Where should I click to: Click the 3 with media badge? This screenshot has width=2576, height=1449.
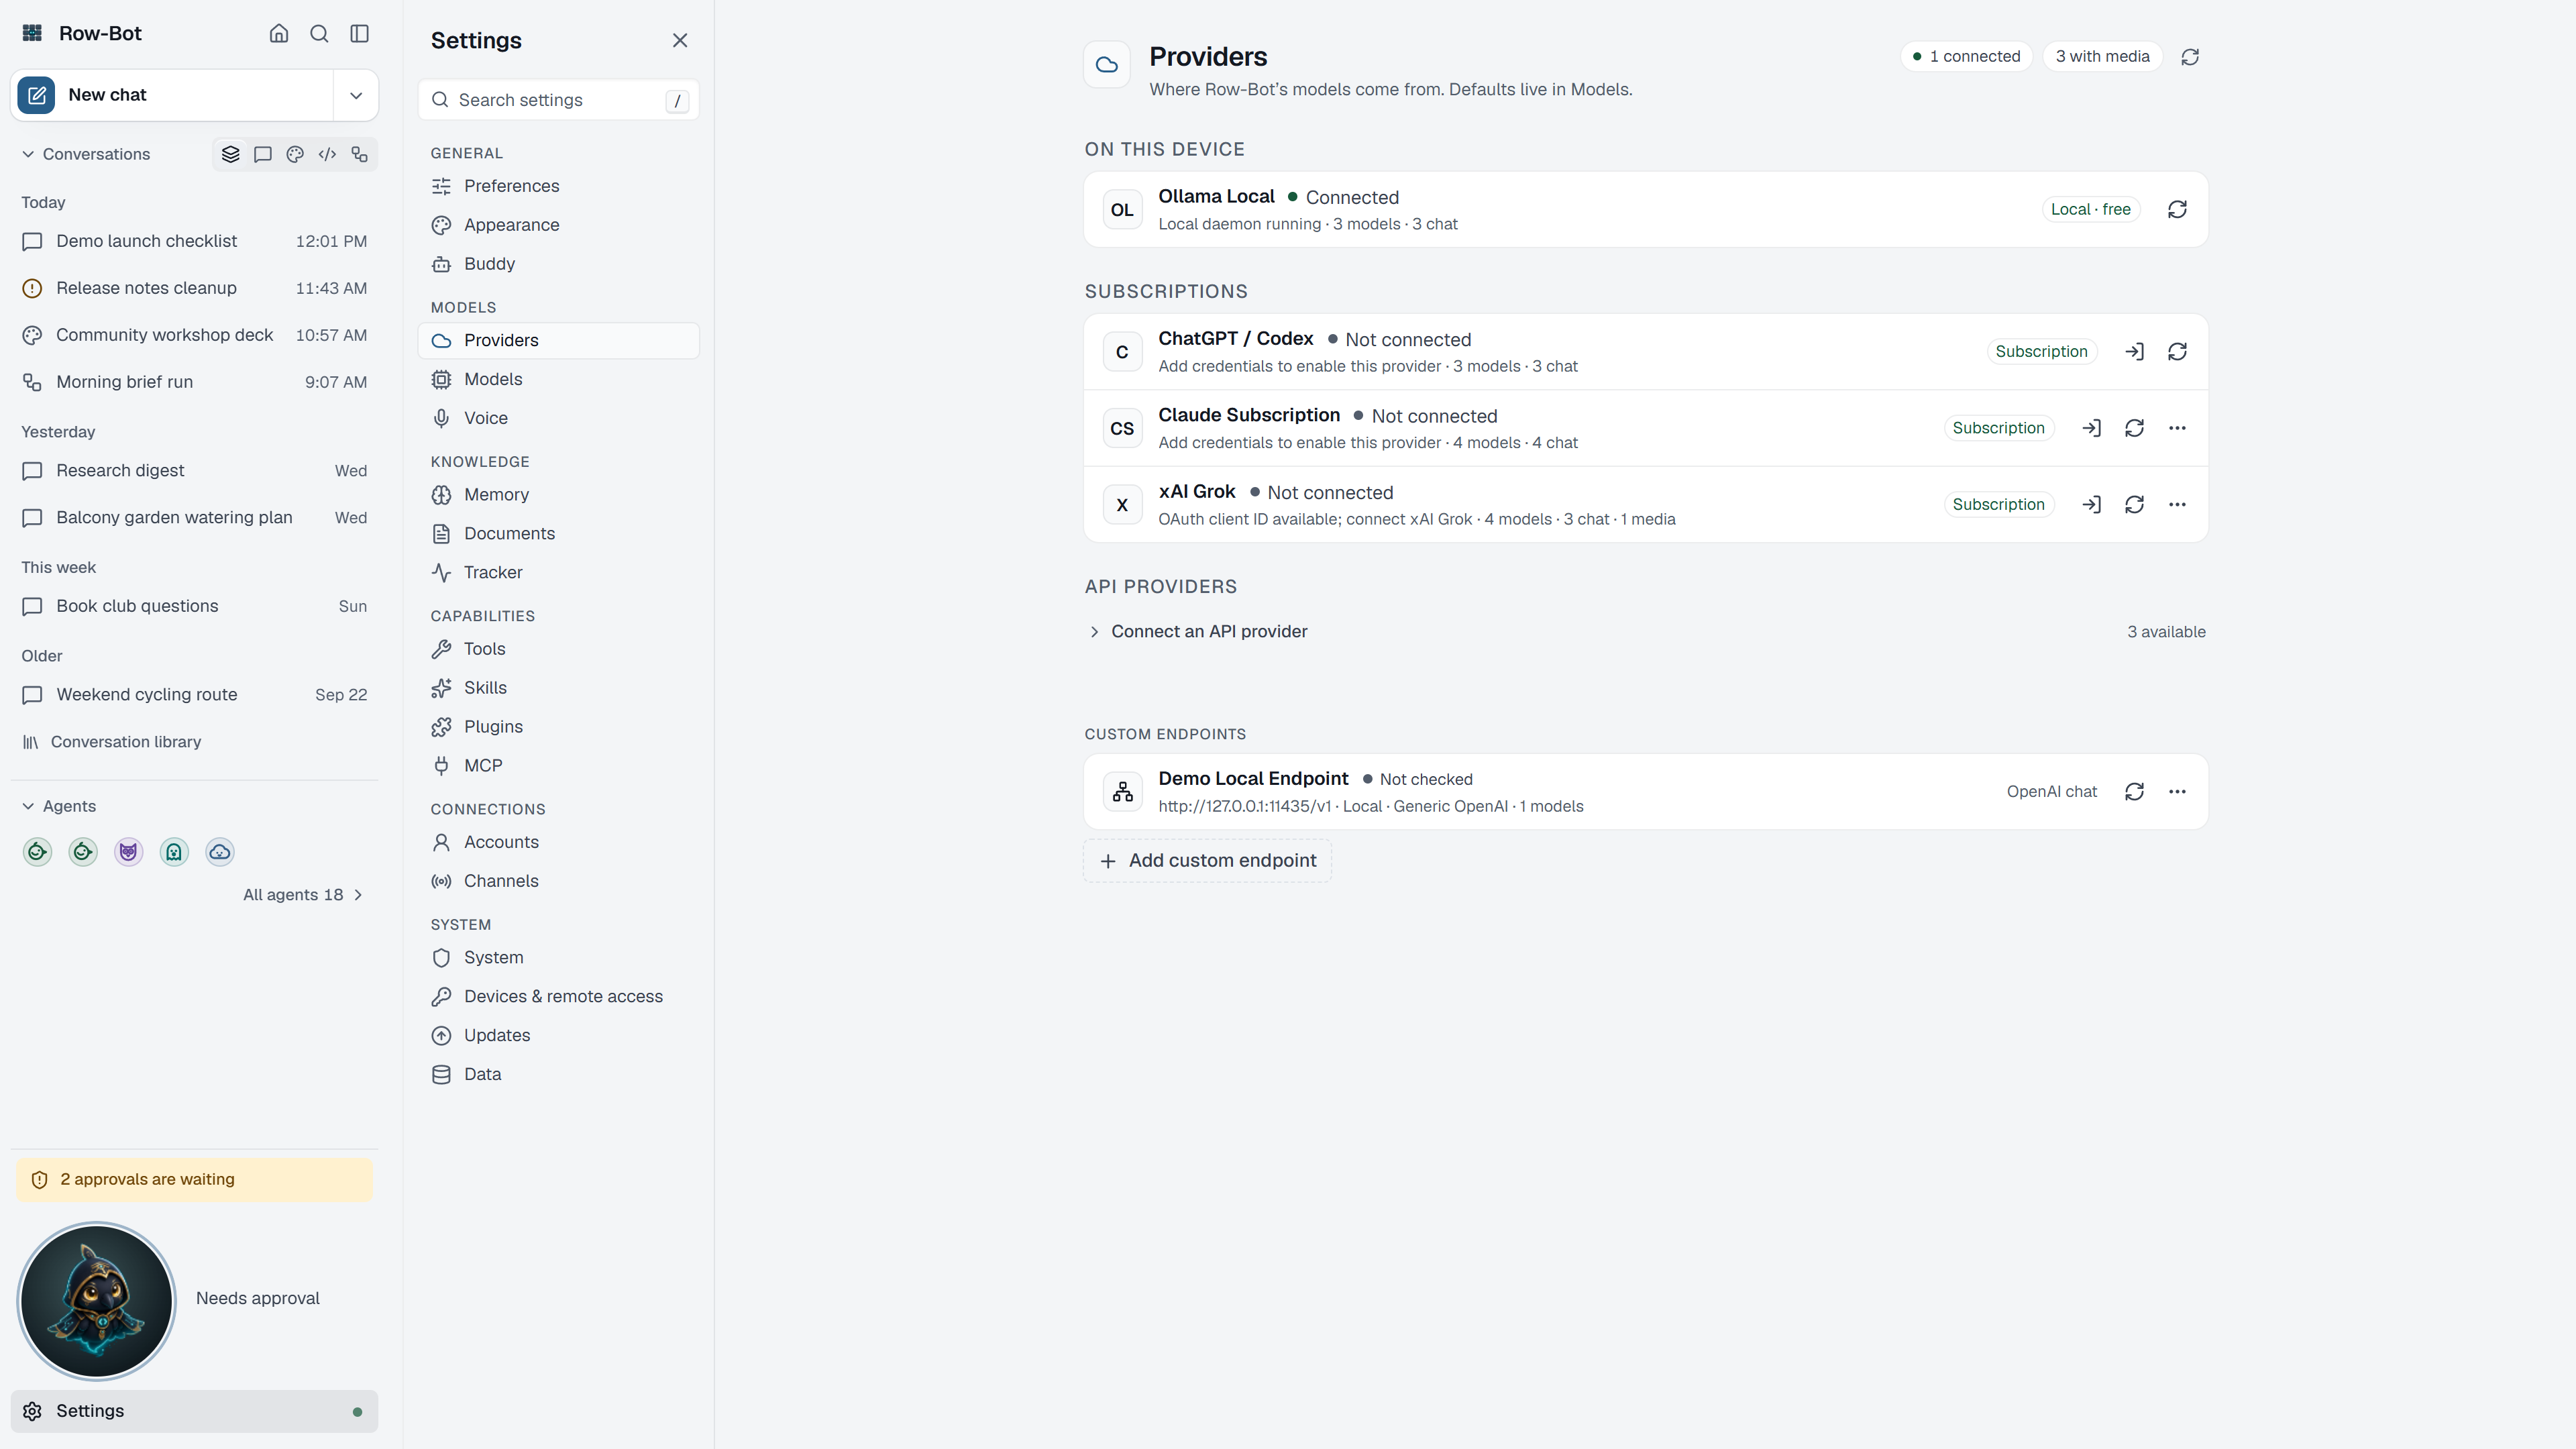[x=2102, y=57]
